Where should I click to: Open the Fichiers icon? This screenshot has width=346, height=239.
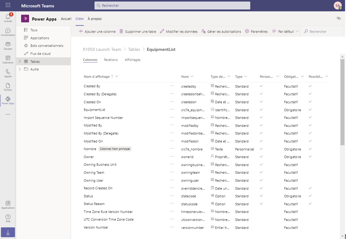8,87
